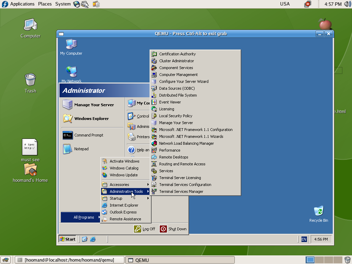Click the Cluster Administrator icon

click(154, 61)
